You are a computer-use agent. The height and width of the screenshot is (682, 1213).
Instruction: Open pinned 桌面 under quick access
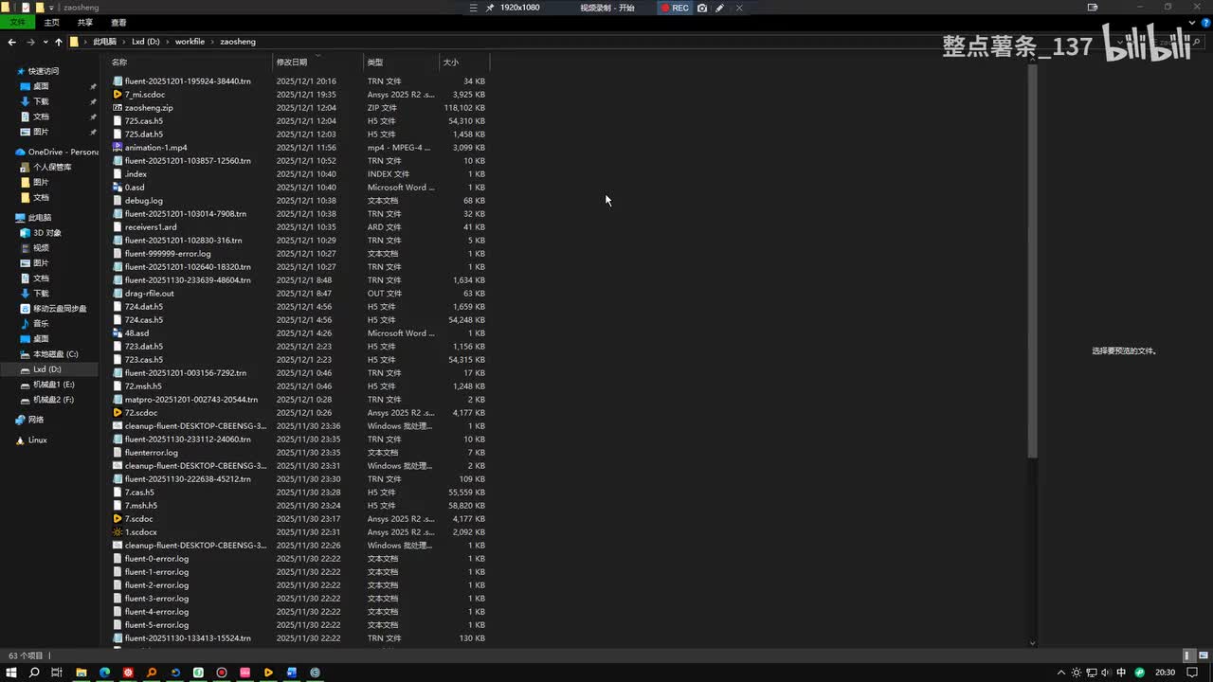(41, 86)
